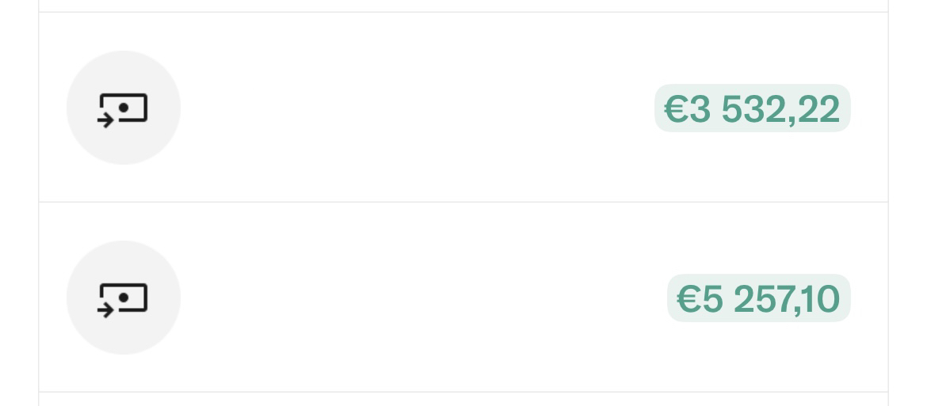Click the euro sign in €5 257,10

[689, 299]
